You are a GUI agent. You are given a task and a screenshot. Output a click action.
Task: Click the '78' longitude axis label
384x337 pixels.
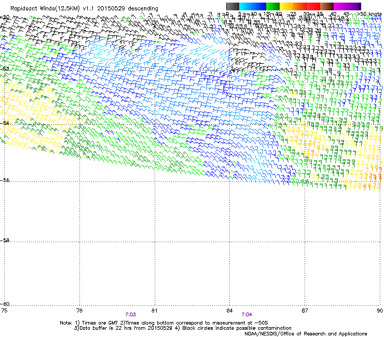coord(79,311)
